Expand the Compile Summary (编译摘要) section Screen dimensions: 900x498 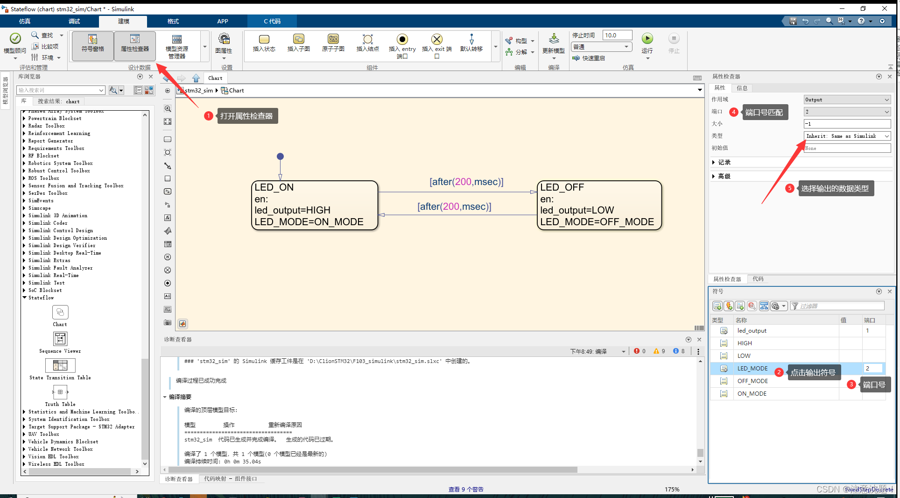[165, 397]
